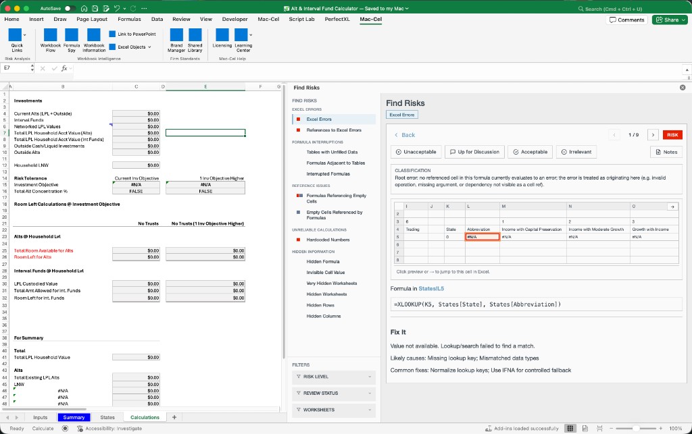This screenshot has height=434, width=692.
Task: Click the macro recording icon in the status bar
Action: 66,429
